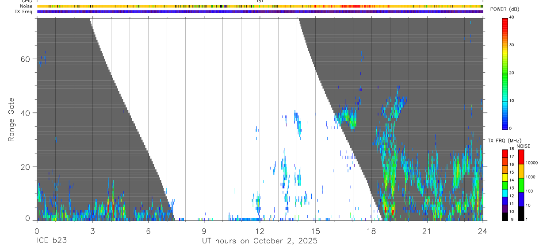
Task: Click 11 label in TX FRQ legend
Action: [512, 204]
